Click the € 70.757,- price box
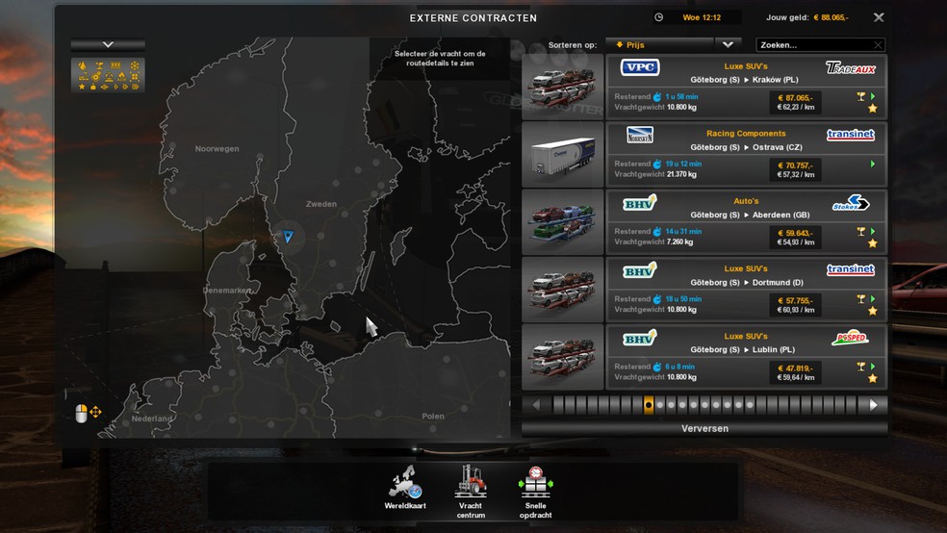The height and width of the screenshot is (533, 947). (795, 169)
